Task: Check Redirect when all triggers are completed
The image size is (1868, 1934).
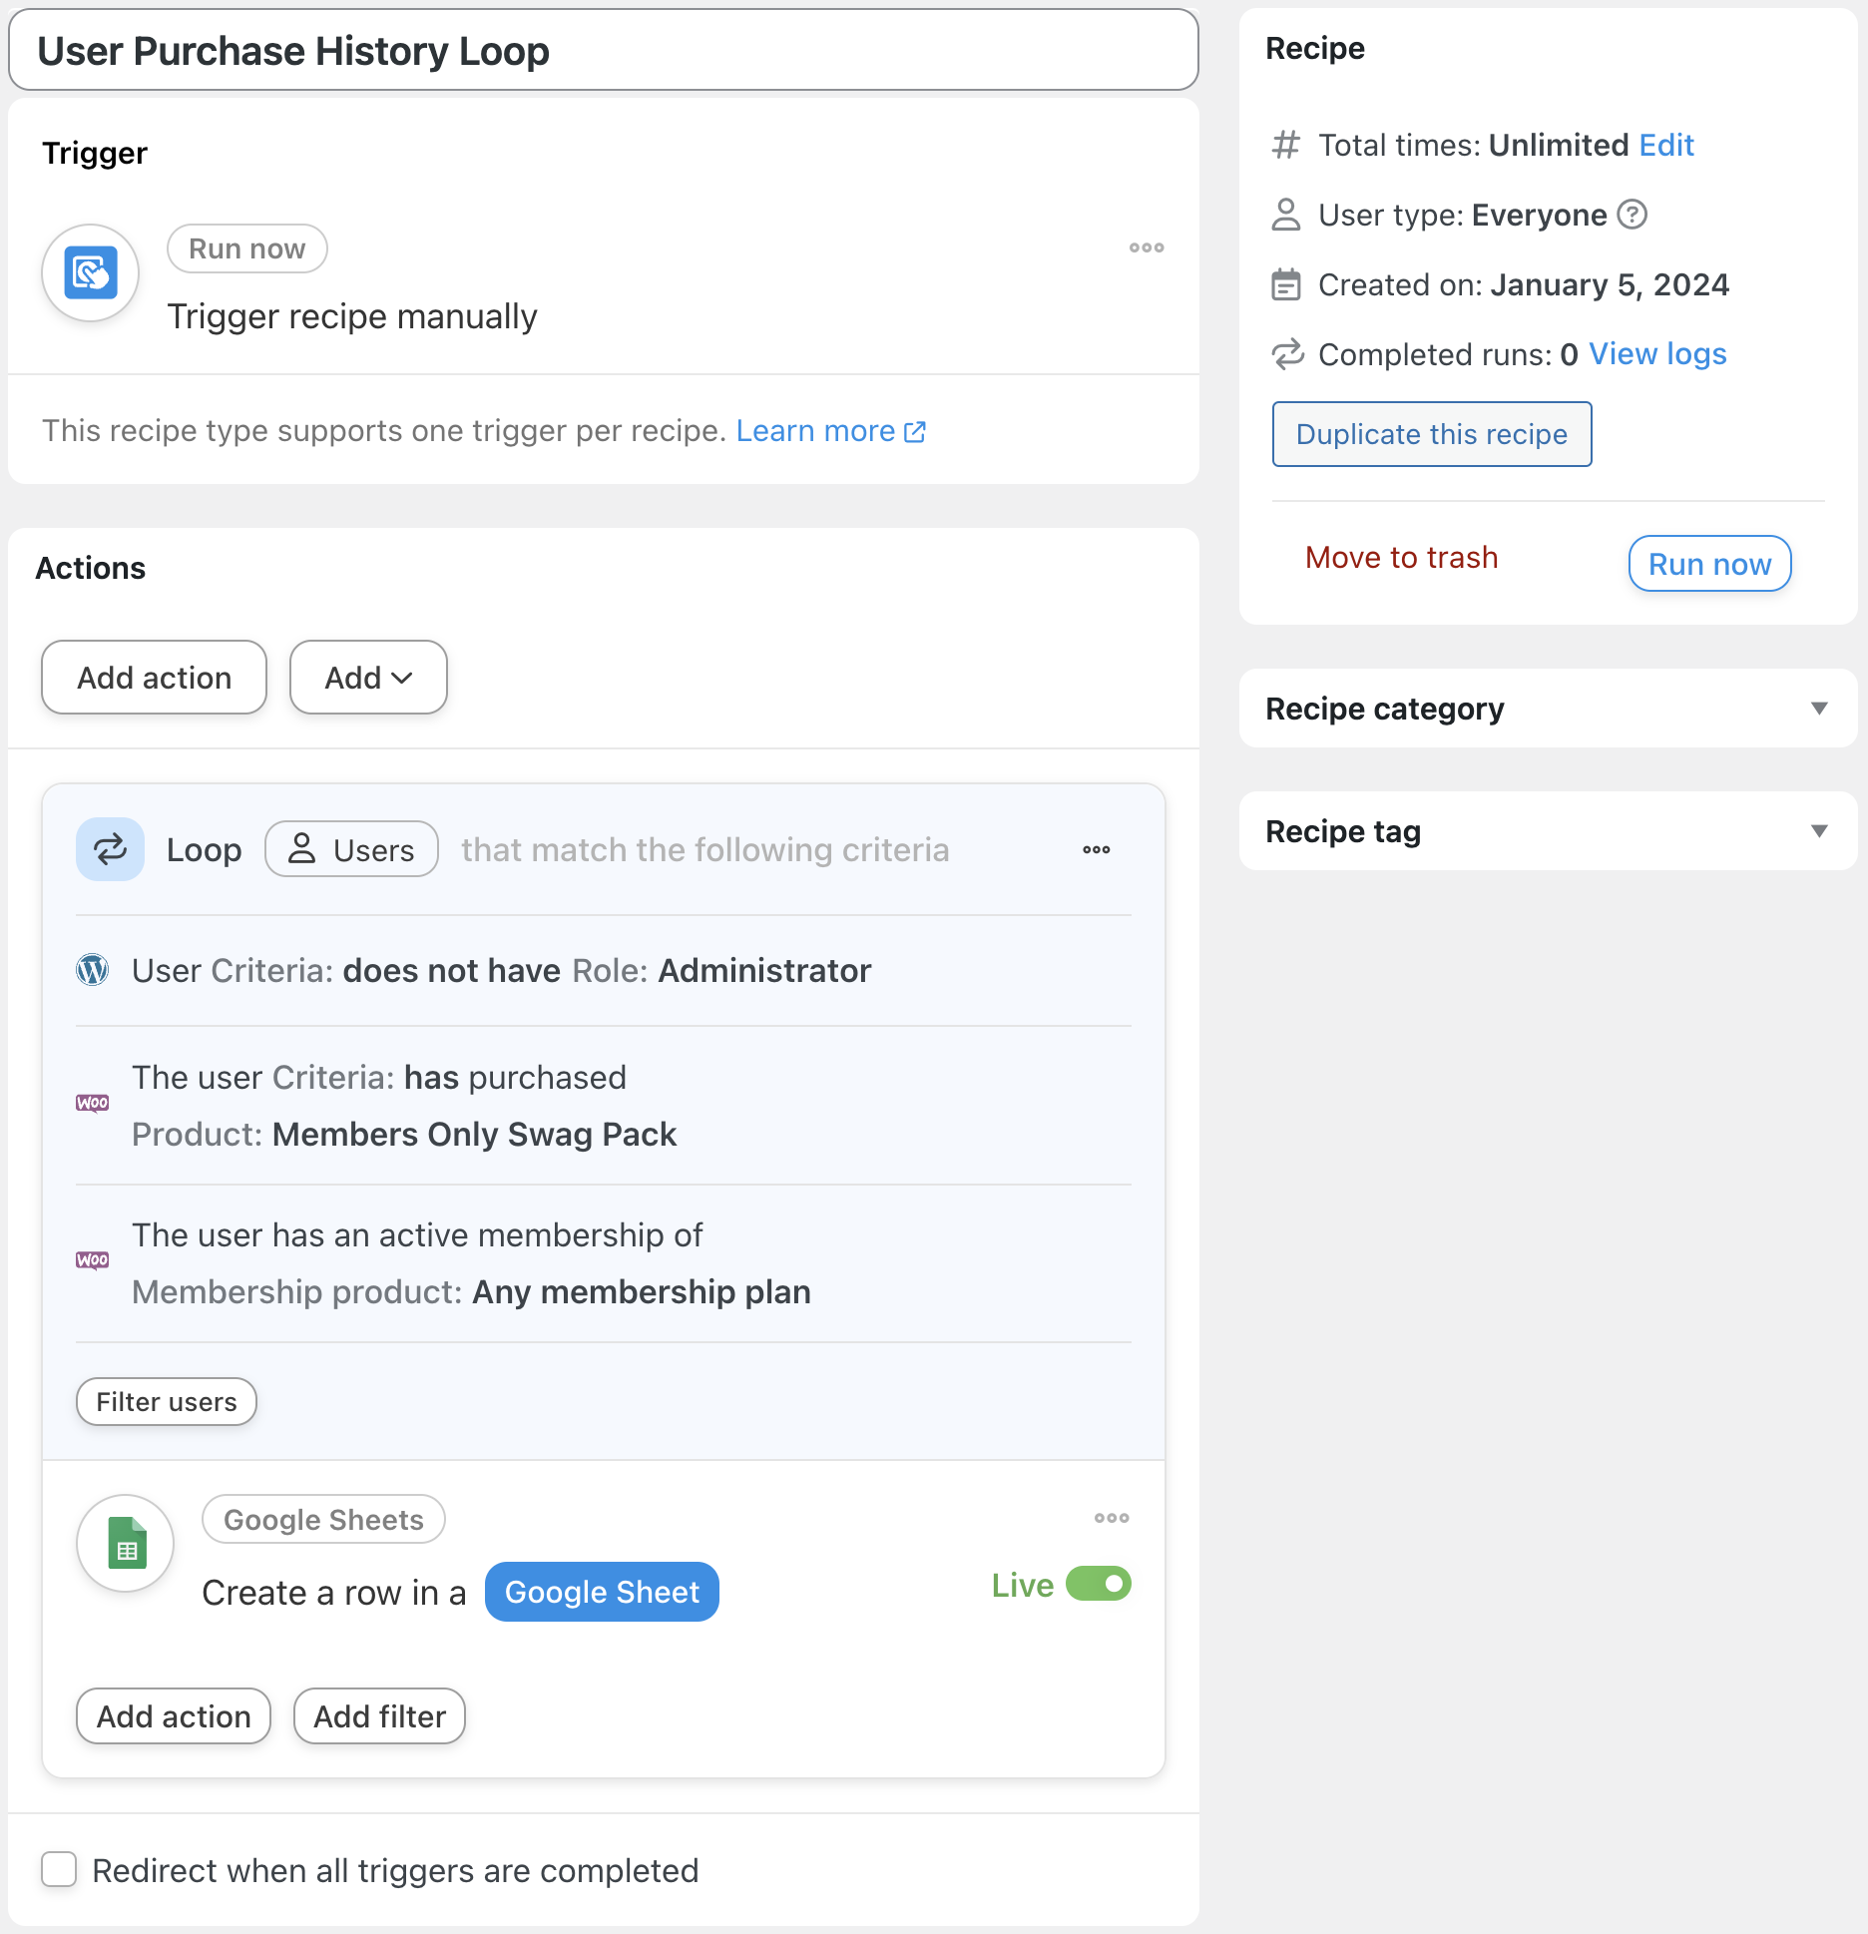Action: pyautogui.click(x=59, y=1869)
